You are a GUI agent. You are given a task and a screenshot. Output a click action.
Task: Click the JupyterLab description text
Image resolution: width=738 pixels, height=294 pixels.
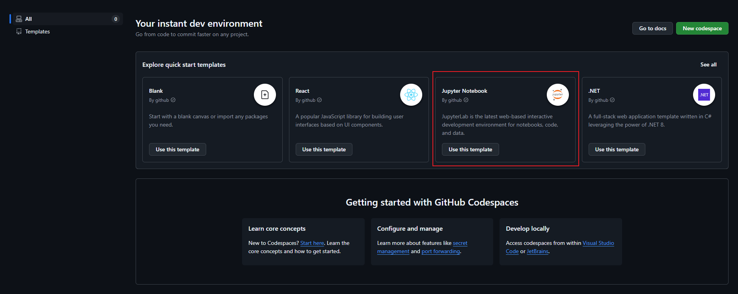(500, 125)
